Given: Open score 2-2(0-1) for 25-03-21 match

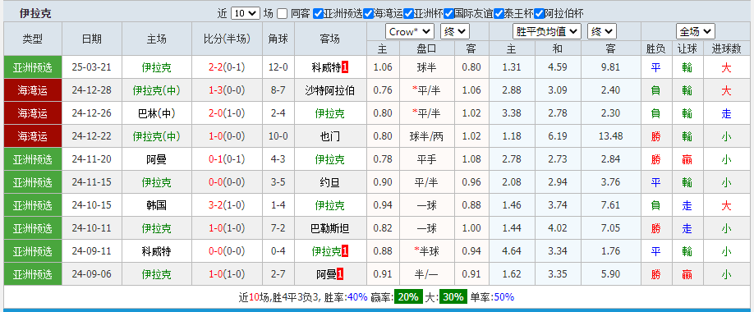Looking at the screenshot, I should click(227, 67).
